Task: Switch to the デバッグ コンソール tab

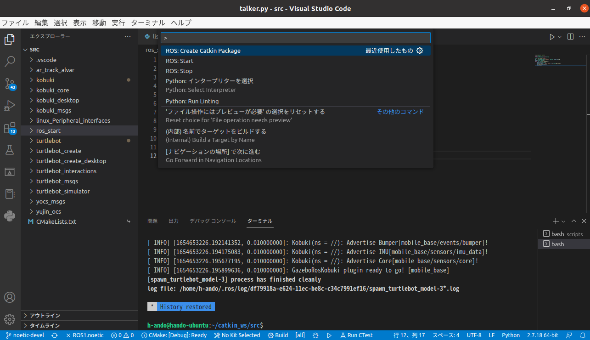Action: pos(213,221)
